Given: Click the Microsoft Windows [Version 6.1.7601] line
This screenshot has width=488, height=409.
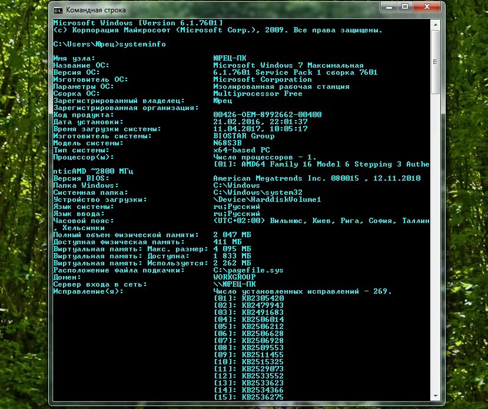Looking at the screenshot, I should (x=138, y=23).
